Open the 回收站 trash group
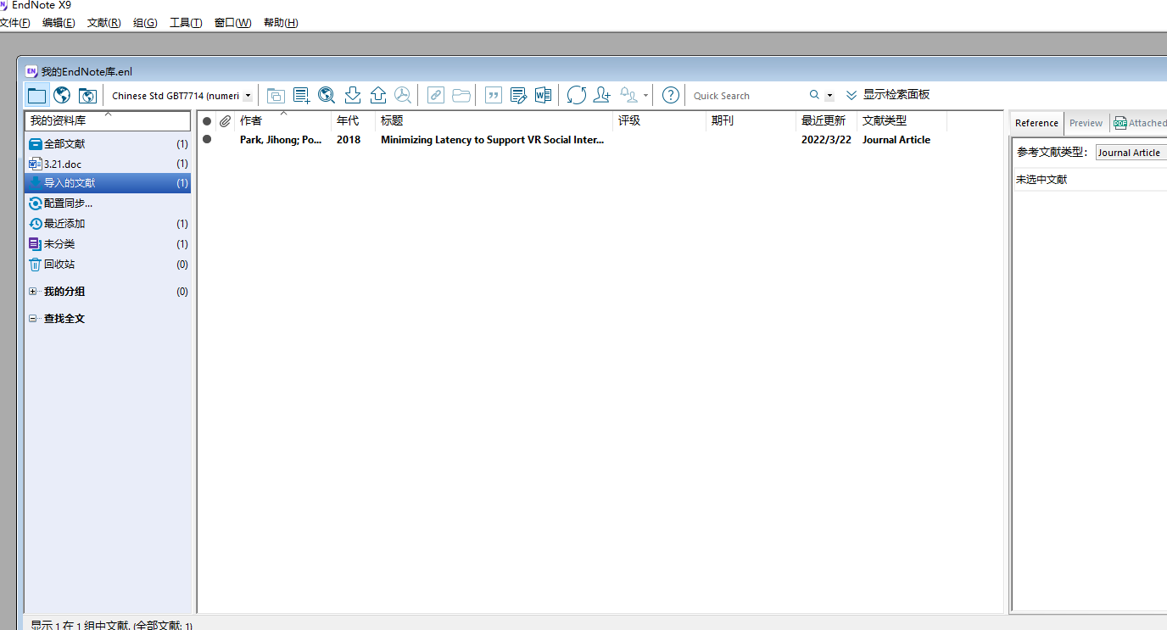 (108, 265)
